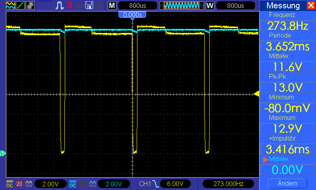Toggle the CH2 gray 20 bandwidth limit icon
Viewport: 316px width, 190px height.
click(83, 184)
